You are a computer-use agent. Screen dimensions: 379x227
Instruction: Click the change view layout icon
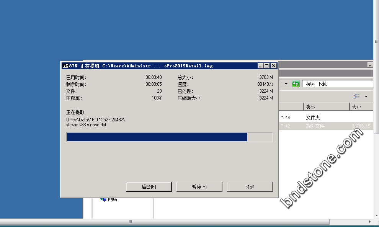[x=357, y=96]
